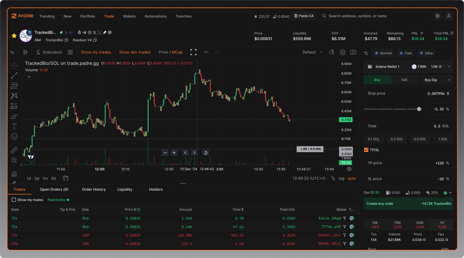Select the Text drawing tool
464x258 pixels.
(x=14, y=126)
